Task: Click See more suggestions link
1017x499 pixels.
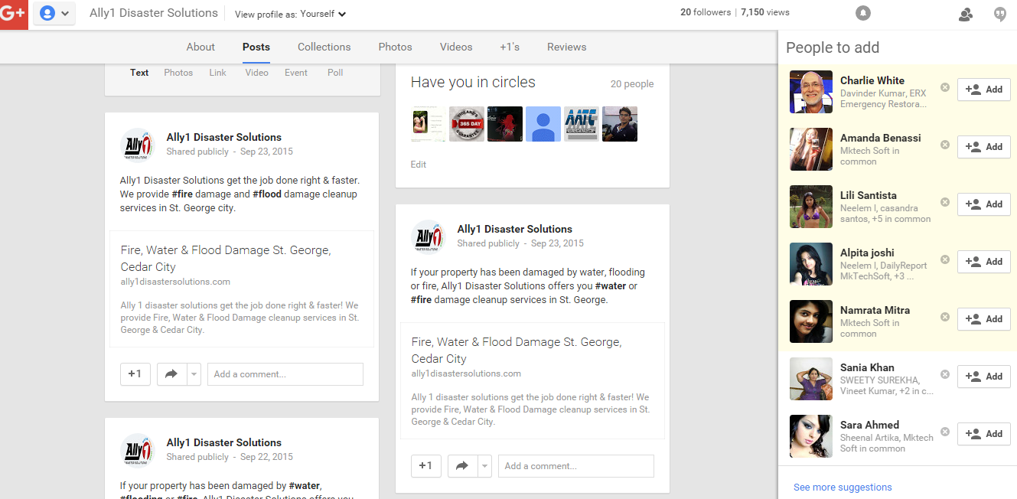Action: coord(843,488)
